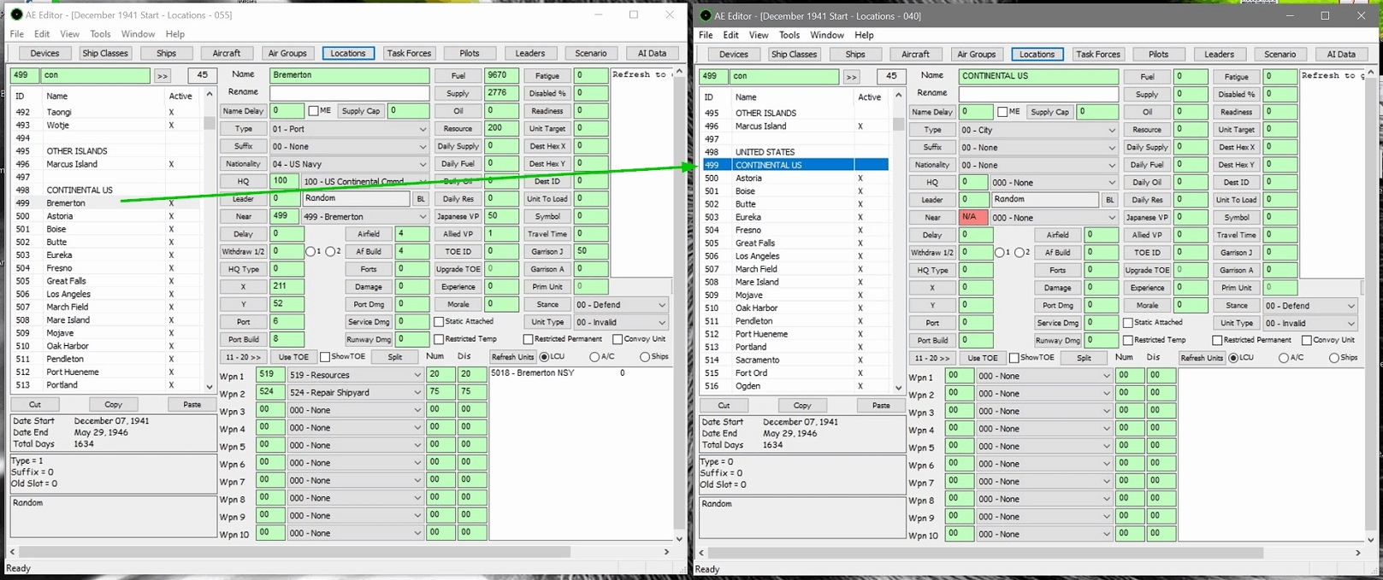Image resolution: width=1383 pixels, height=580 pixels.
Task: Open Type dropdown showing 01 - Port
Action: point(349,129)
